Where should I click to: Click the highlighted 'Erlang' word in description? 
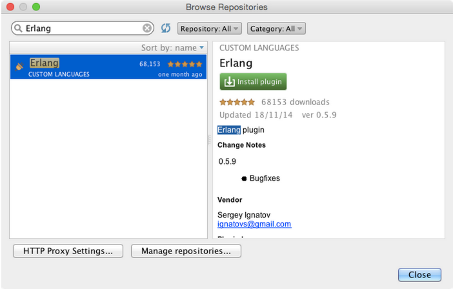point(229,130)
